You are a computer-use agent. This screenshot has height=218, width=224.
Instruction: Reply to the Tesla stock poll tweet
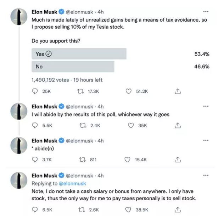[35, 91]
